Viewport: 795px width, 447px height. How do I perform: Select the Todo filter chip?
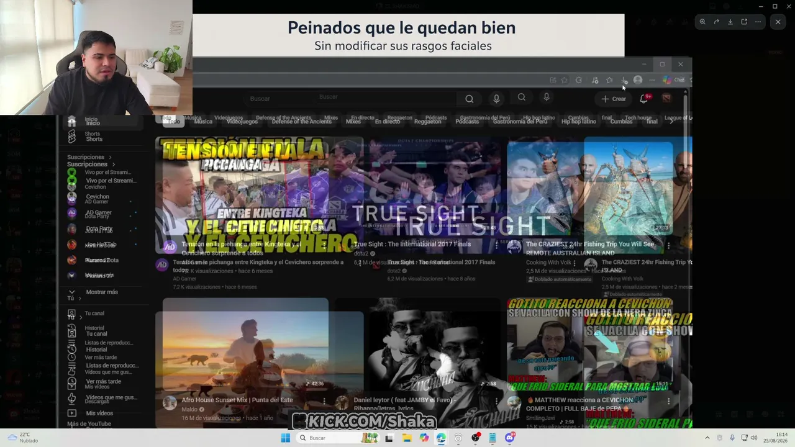pyautogui.click(x=174, y=121)
